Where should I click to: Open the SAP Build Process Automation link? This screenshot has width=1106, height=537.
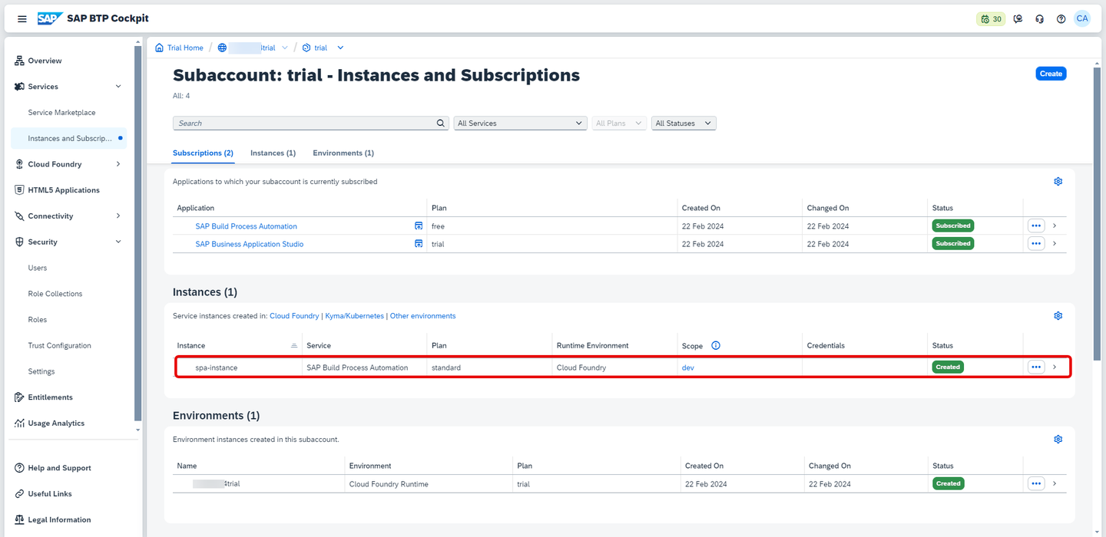tap(246, 226)
